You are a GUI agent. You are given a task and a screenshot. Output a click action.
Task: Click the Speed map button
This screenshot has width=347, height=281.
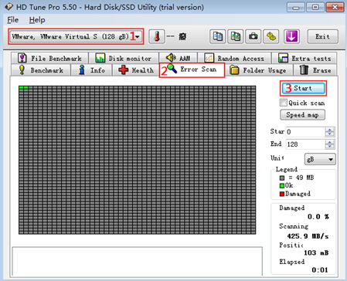(302, 115)
